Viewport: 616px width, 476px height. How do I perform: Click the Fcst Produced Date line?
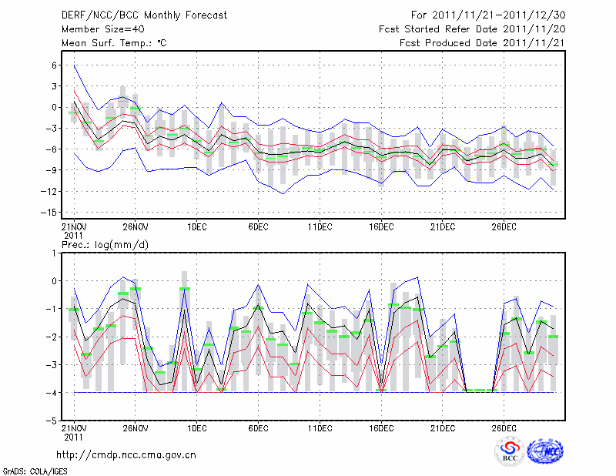(482, 43)
